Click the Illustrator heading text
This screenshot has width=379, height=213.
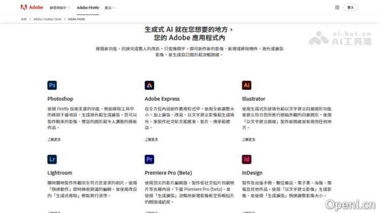click(x=254, y=99)
